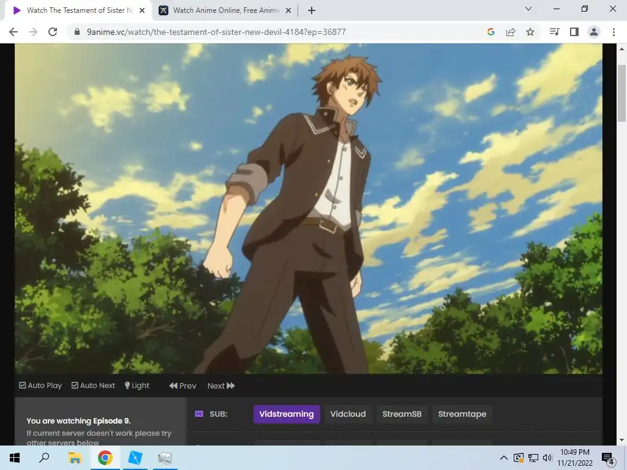Go to the Prev episode

click(x=182, y=386)
